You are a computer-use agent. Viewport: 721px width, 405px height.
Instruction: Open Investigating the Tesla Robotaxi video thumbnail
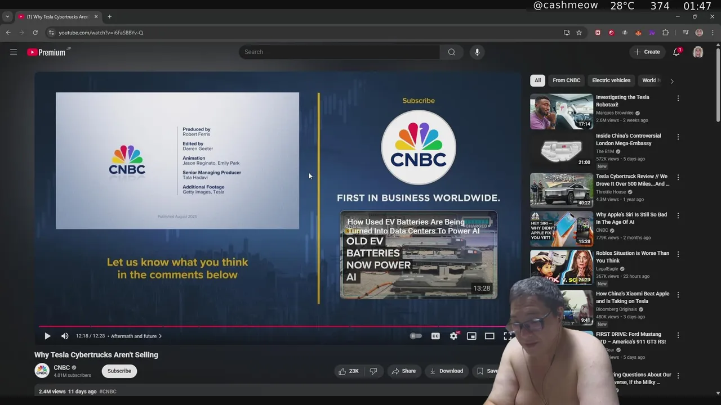point(562,111)
